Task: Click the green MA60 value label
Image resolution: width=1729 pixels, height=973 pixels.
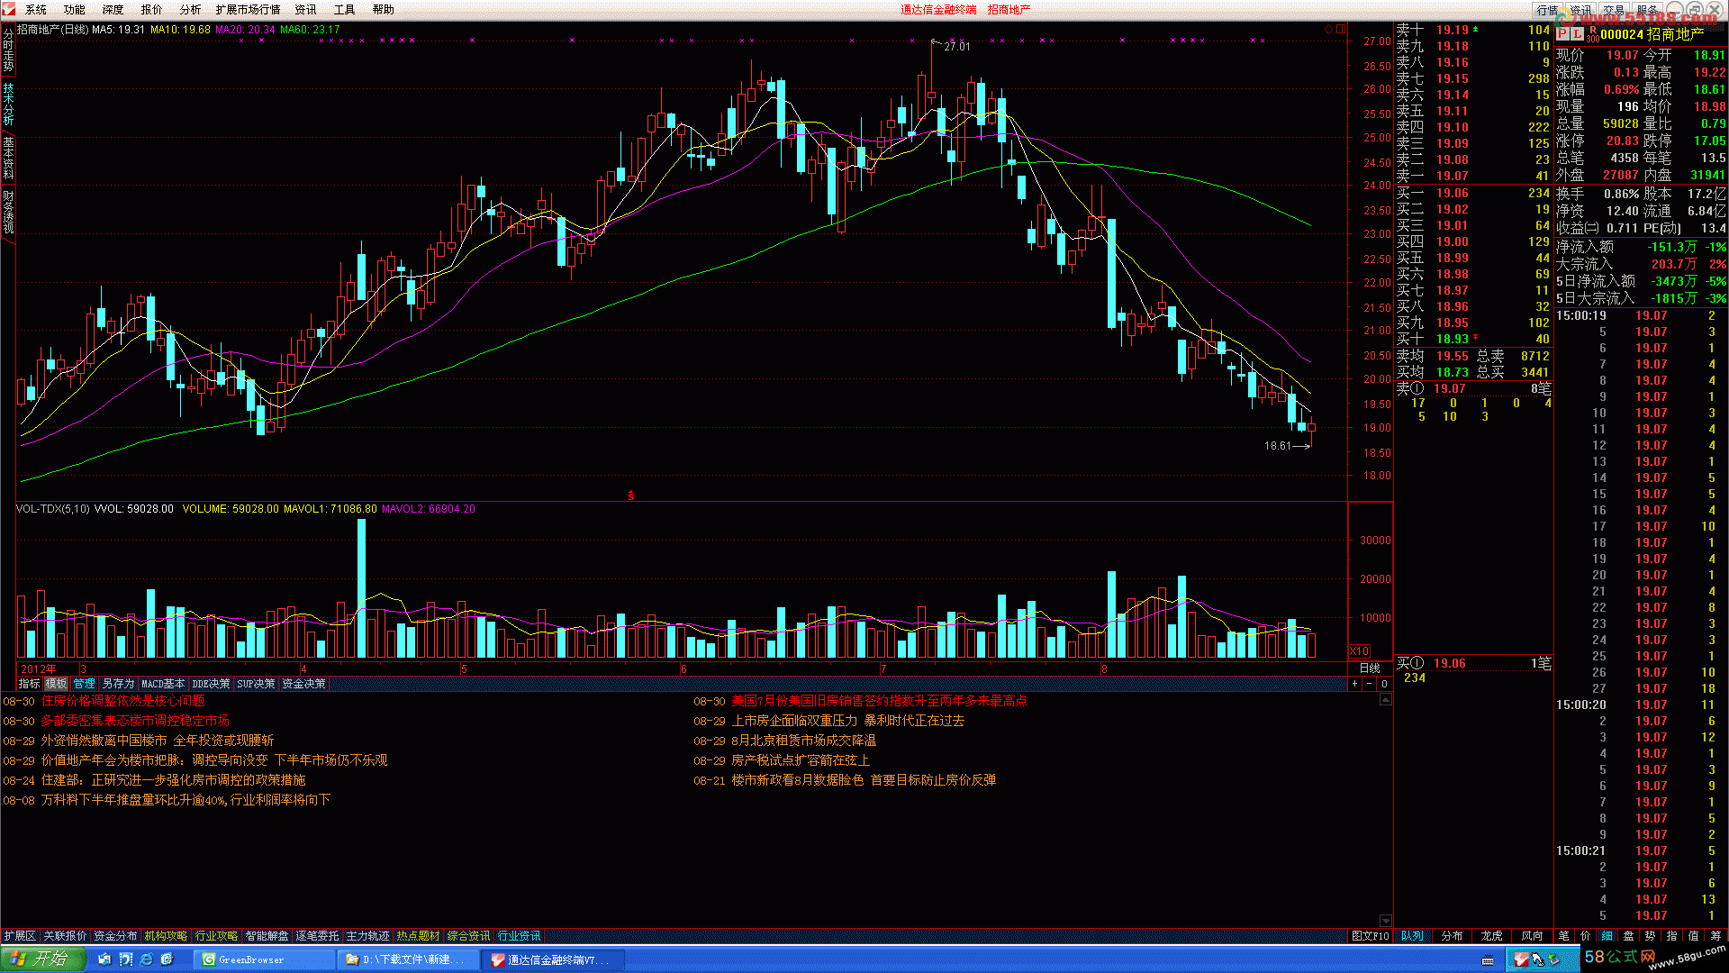Action: pos(310,30)
